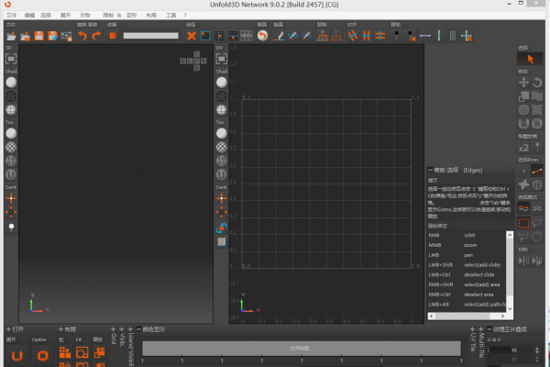Click the orange save floppy icon
The image size is (550, 367).
click(x=38, y=36)
